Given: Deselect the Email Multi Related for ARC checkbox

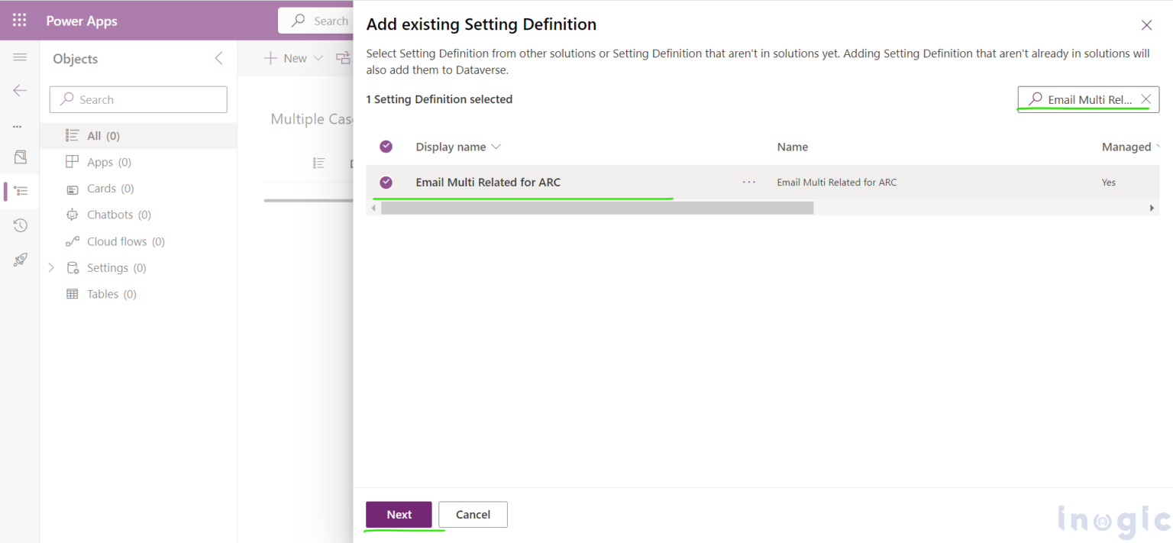Looking at the screenshot, I should click(386, 182).
